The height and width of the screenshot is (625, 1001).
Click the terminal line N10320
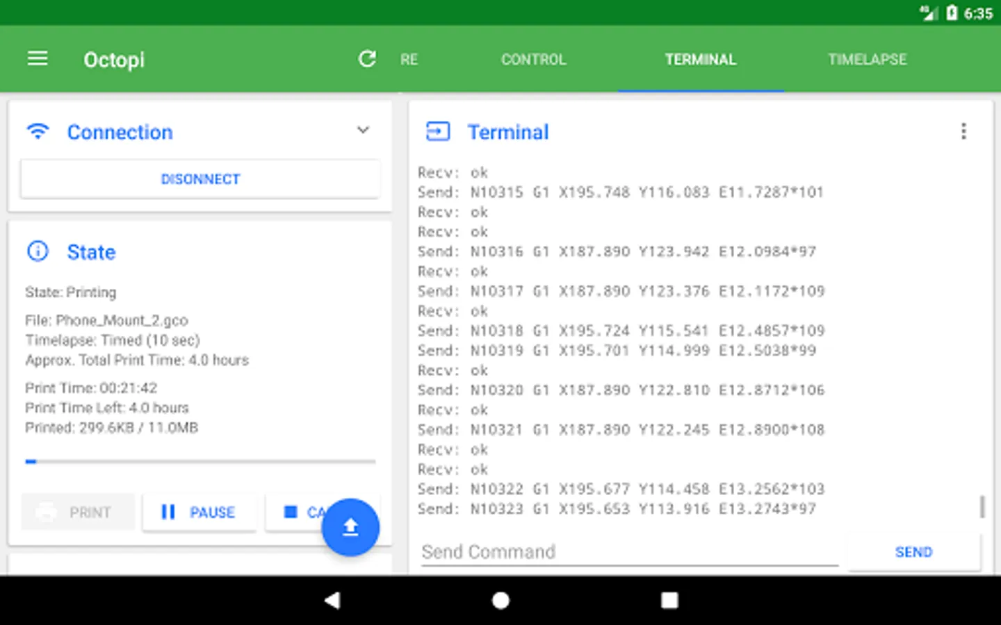621,390
